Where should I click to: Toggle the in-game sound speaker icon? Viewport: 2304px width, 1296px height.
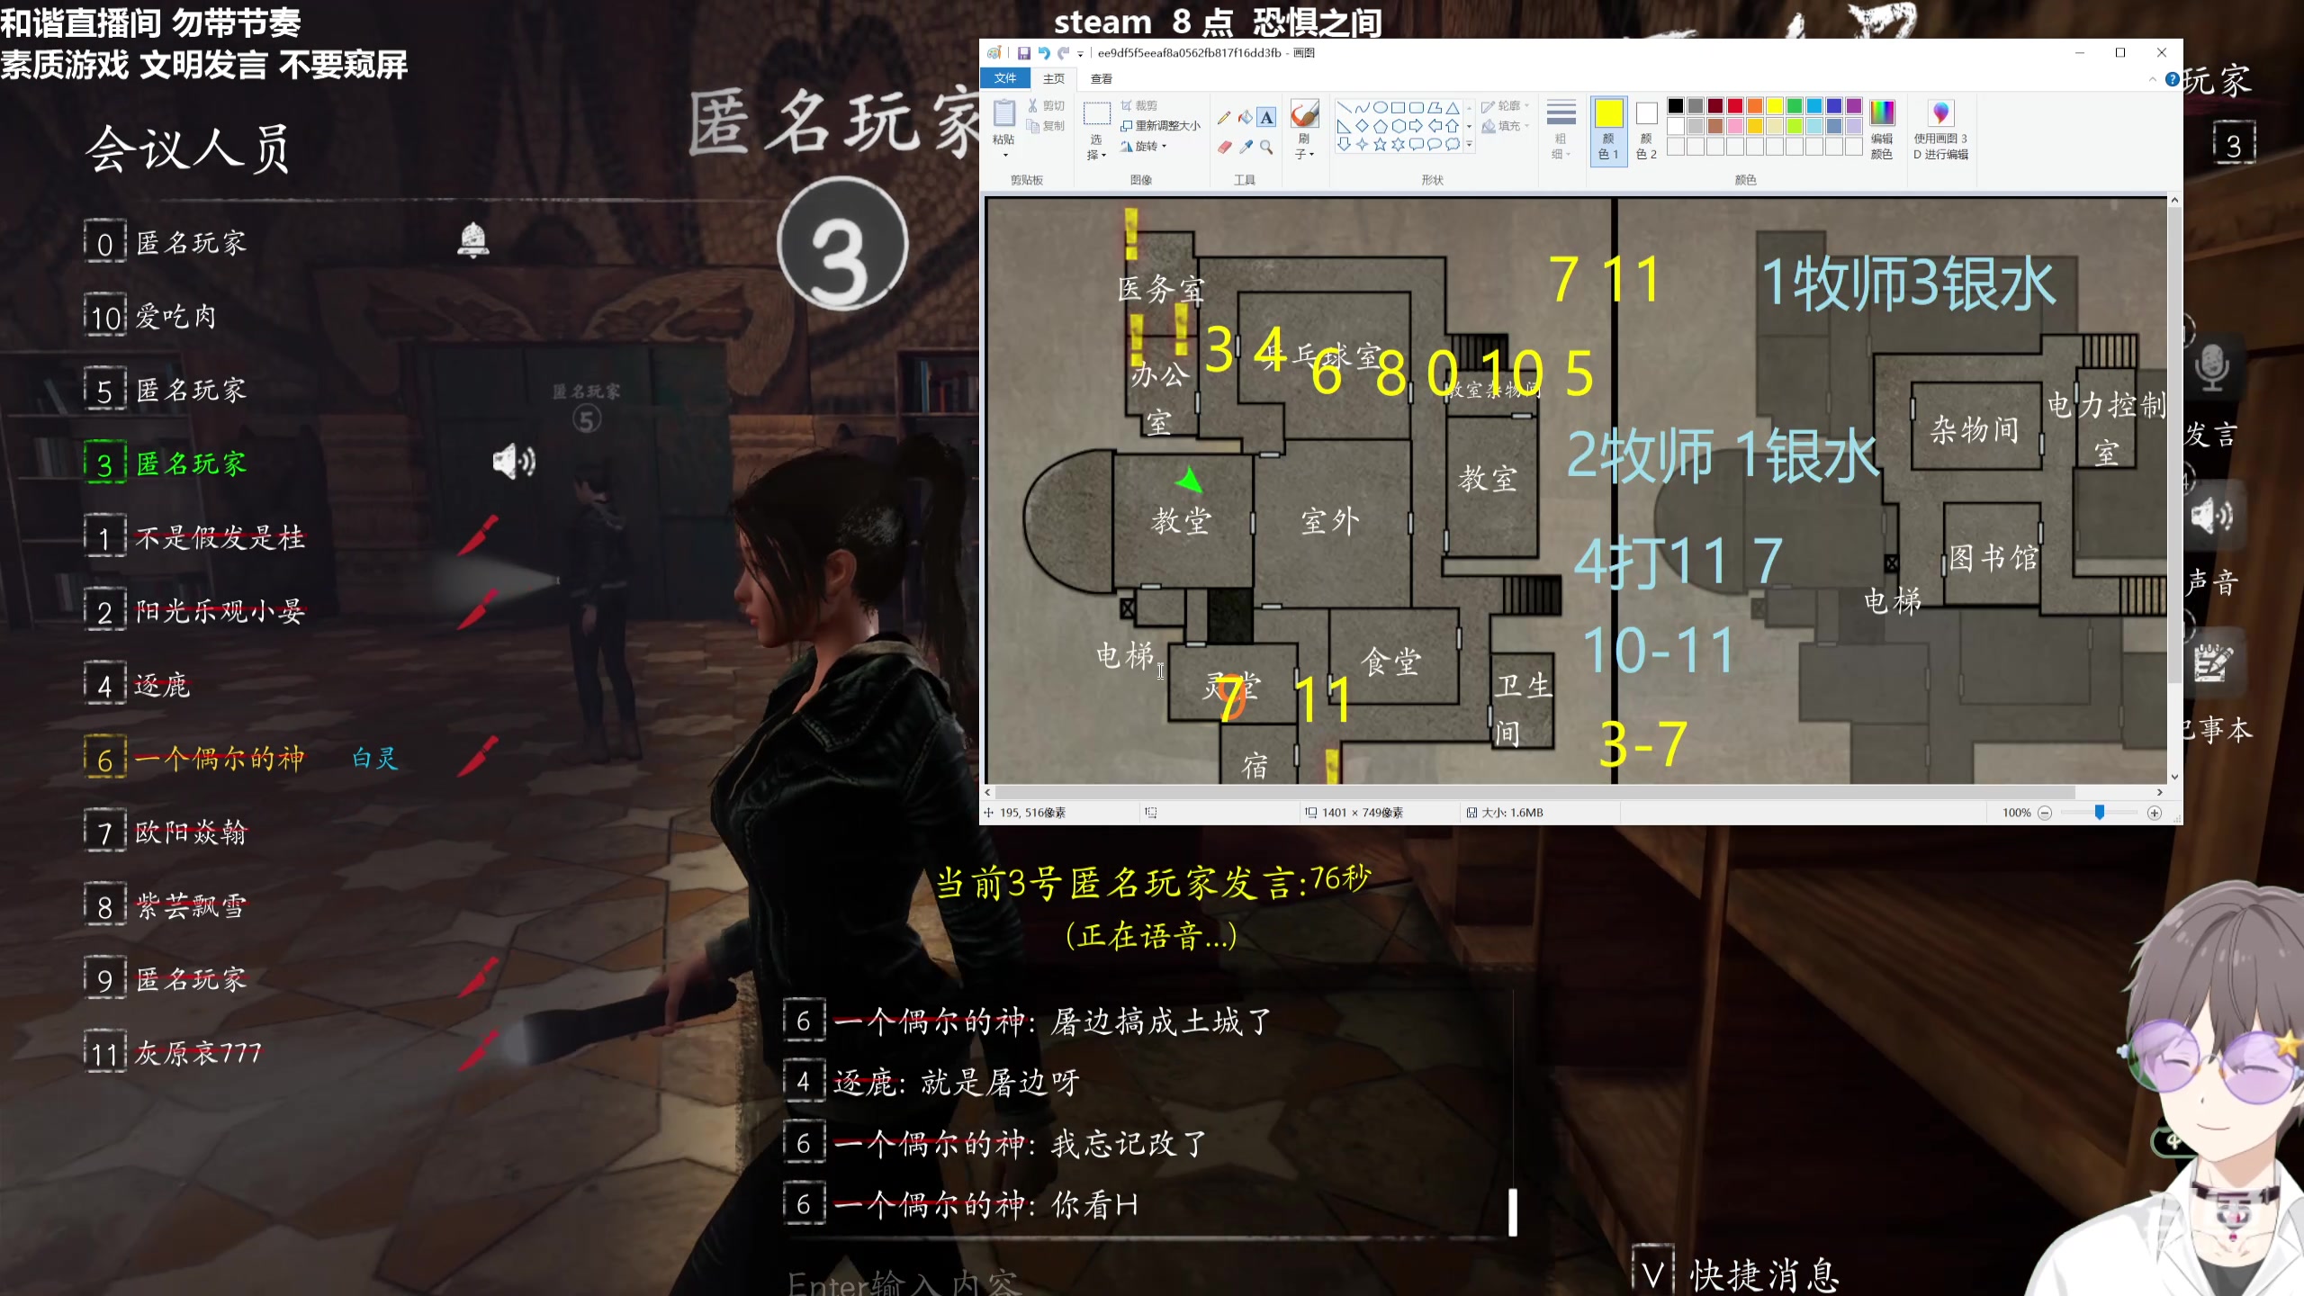click(x=2211, y=516)
